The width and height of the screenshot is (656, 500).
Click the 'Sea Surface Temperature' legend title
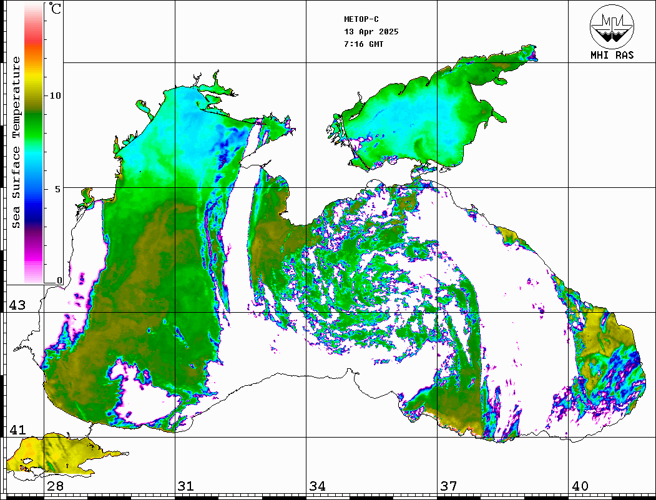(x=16, y=142)
